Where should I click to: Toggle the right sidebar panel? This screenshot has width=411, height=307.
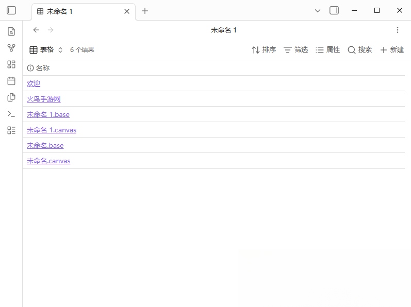pyautogui.click(x=334, y=10)
